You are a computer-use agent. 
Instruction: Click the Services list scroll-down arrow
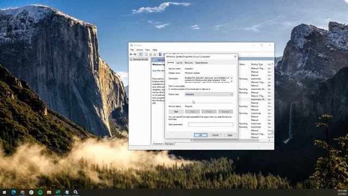tap(272, 137)
